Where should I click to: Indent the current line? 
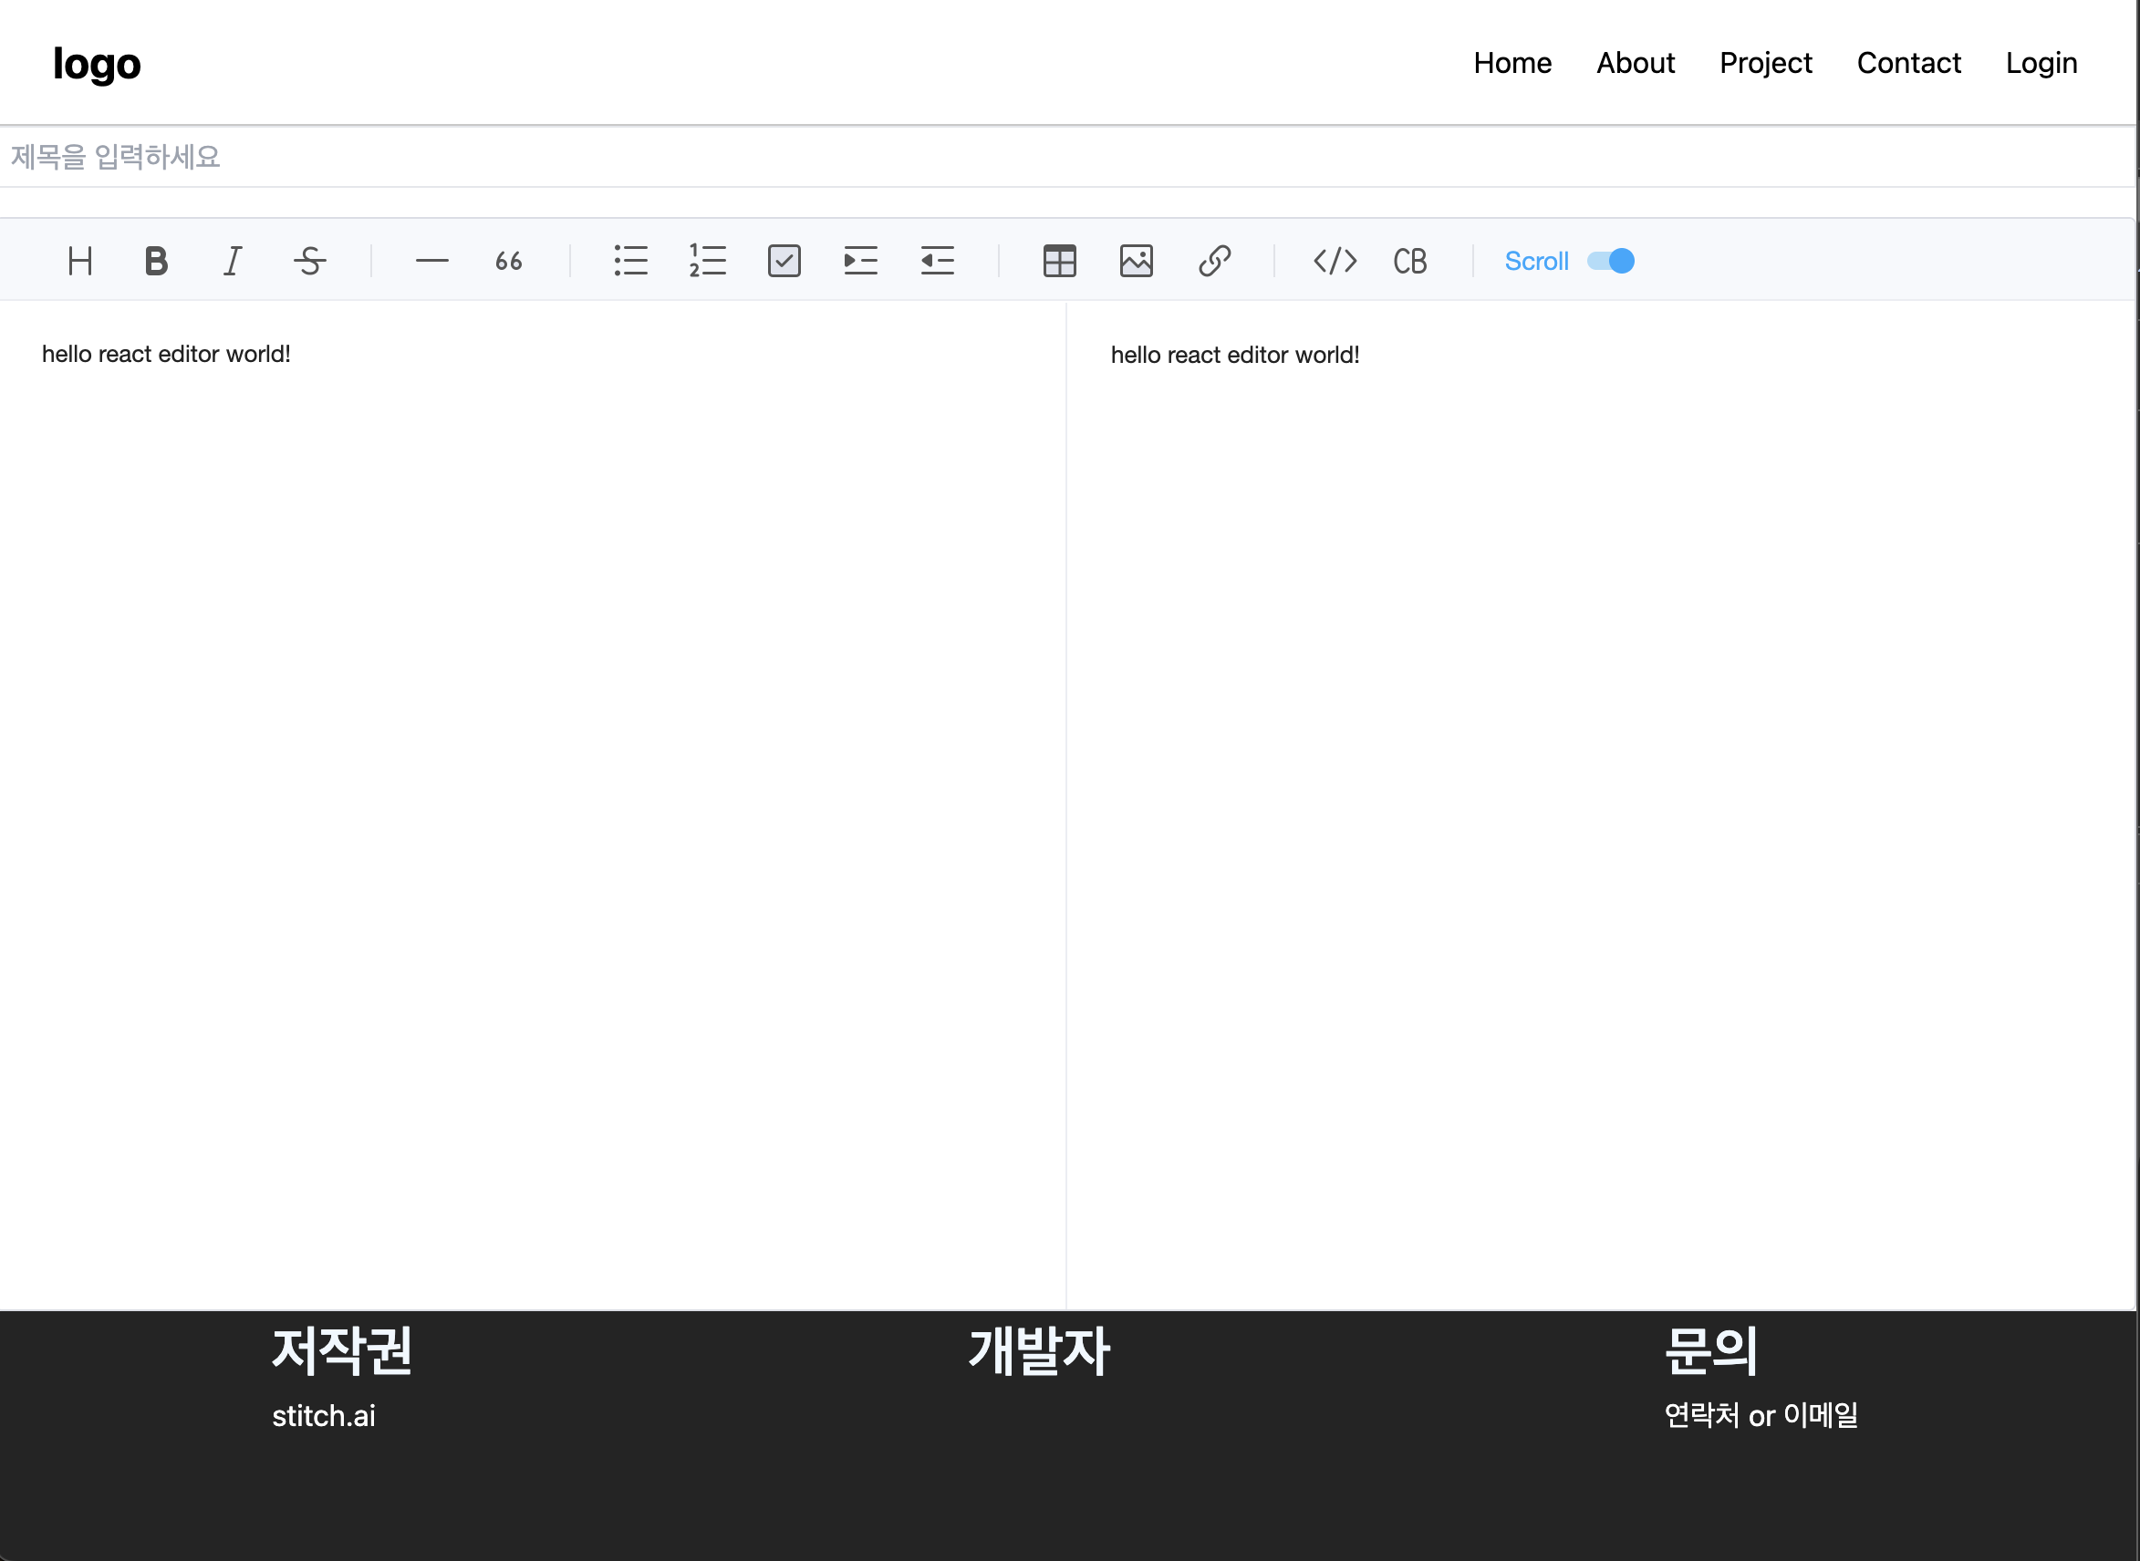point(860,261)
